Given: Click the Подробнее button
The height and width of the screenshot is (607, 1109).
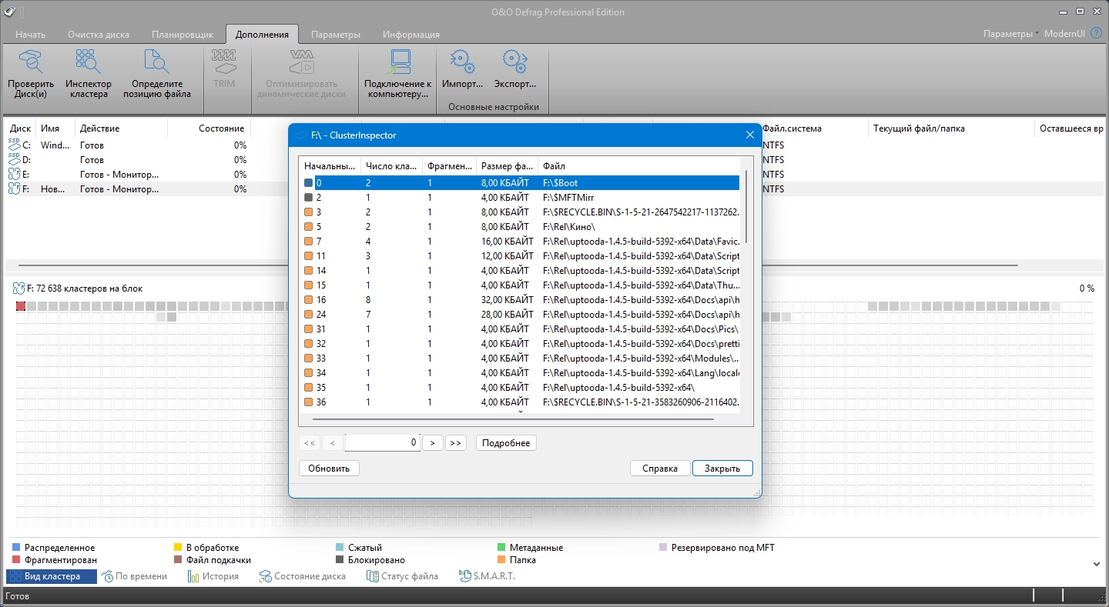Looking at the screenshot, I should (506, 443).
